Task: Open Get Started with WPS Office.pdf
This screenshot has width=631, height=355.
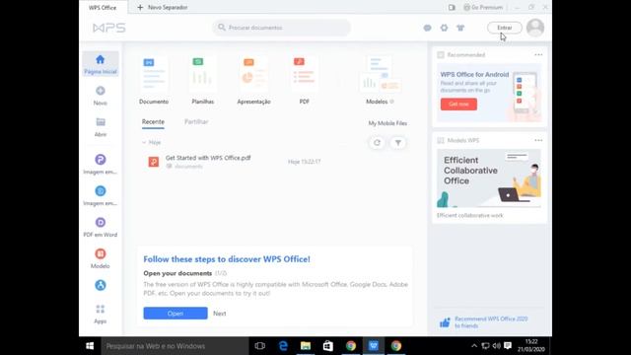Action: (x=208, y=158)
